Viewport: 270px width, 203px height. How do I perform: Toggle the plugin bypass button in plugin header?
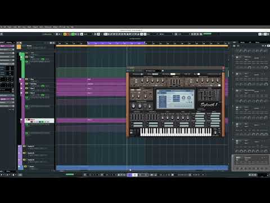(x=128, y=70)
